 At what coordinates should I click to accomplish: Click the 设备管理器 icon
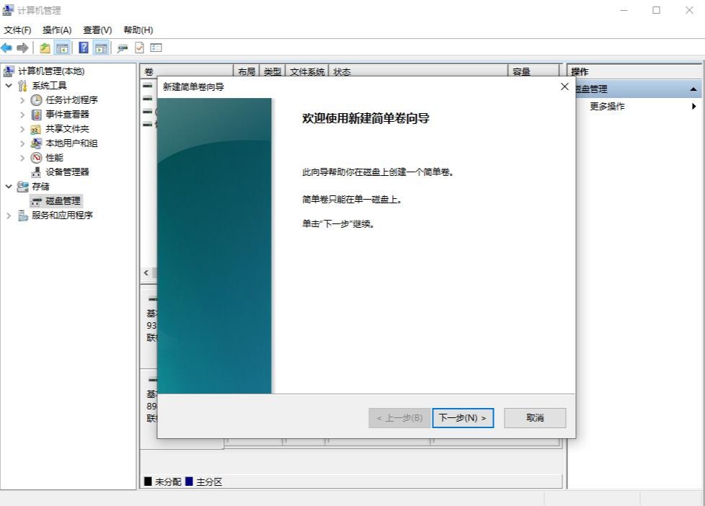point(37,172)
